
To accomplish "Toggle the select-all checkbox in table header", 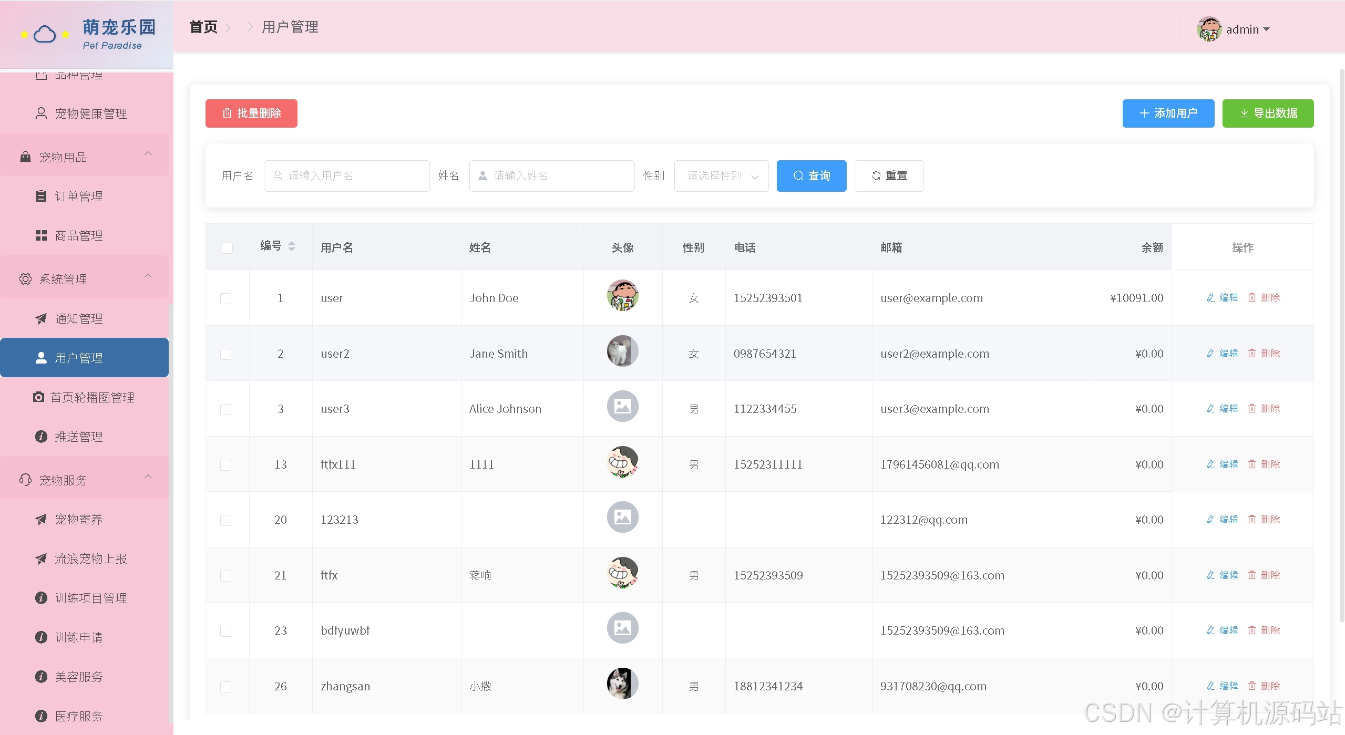I will click(x=227, y=248).
